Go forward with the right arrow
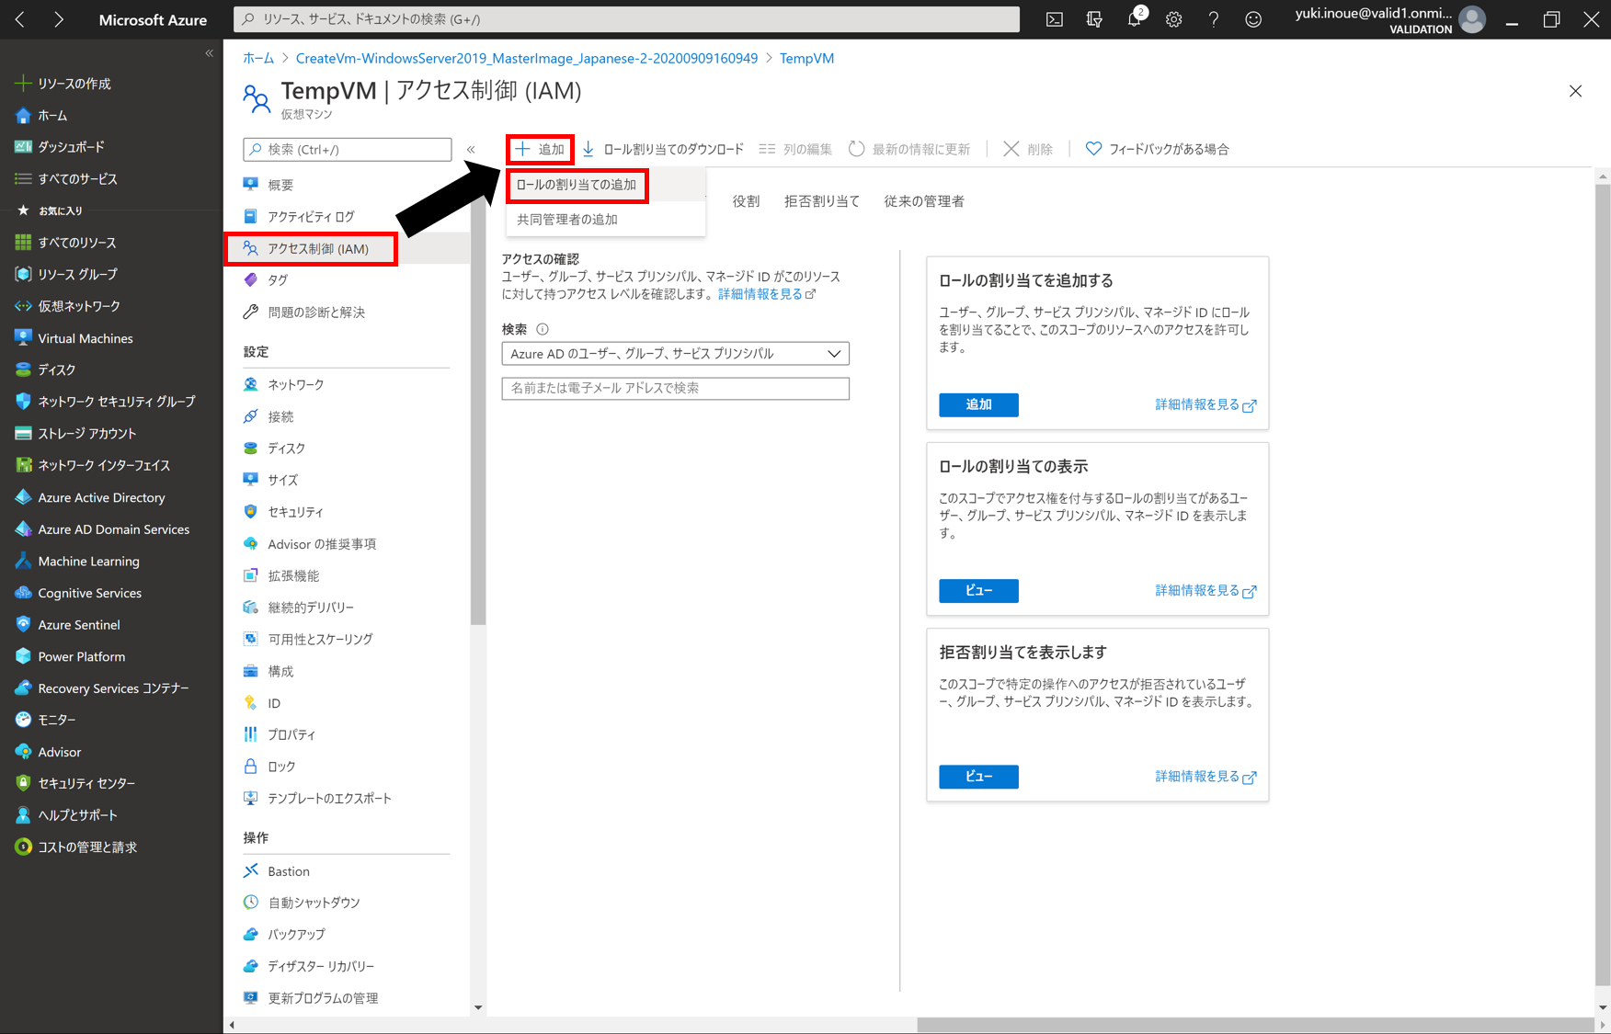This screenshot has width=1611, height=1034. [x=58, y=19]
